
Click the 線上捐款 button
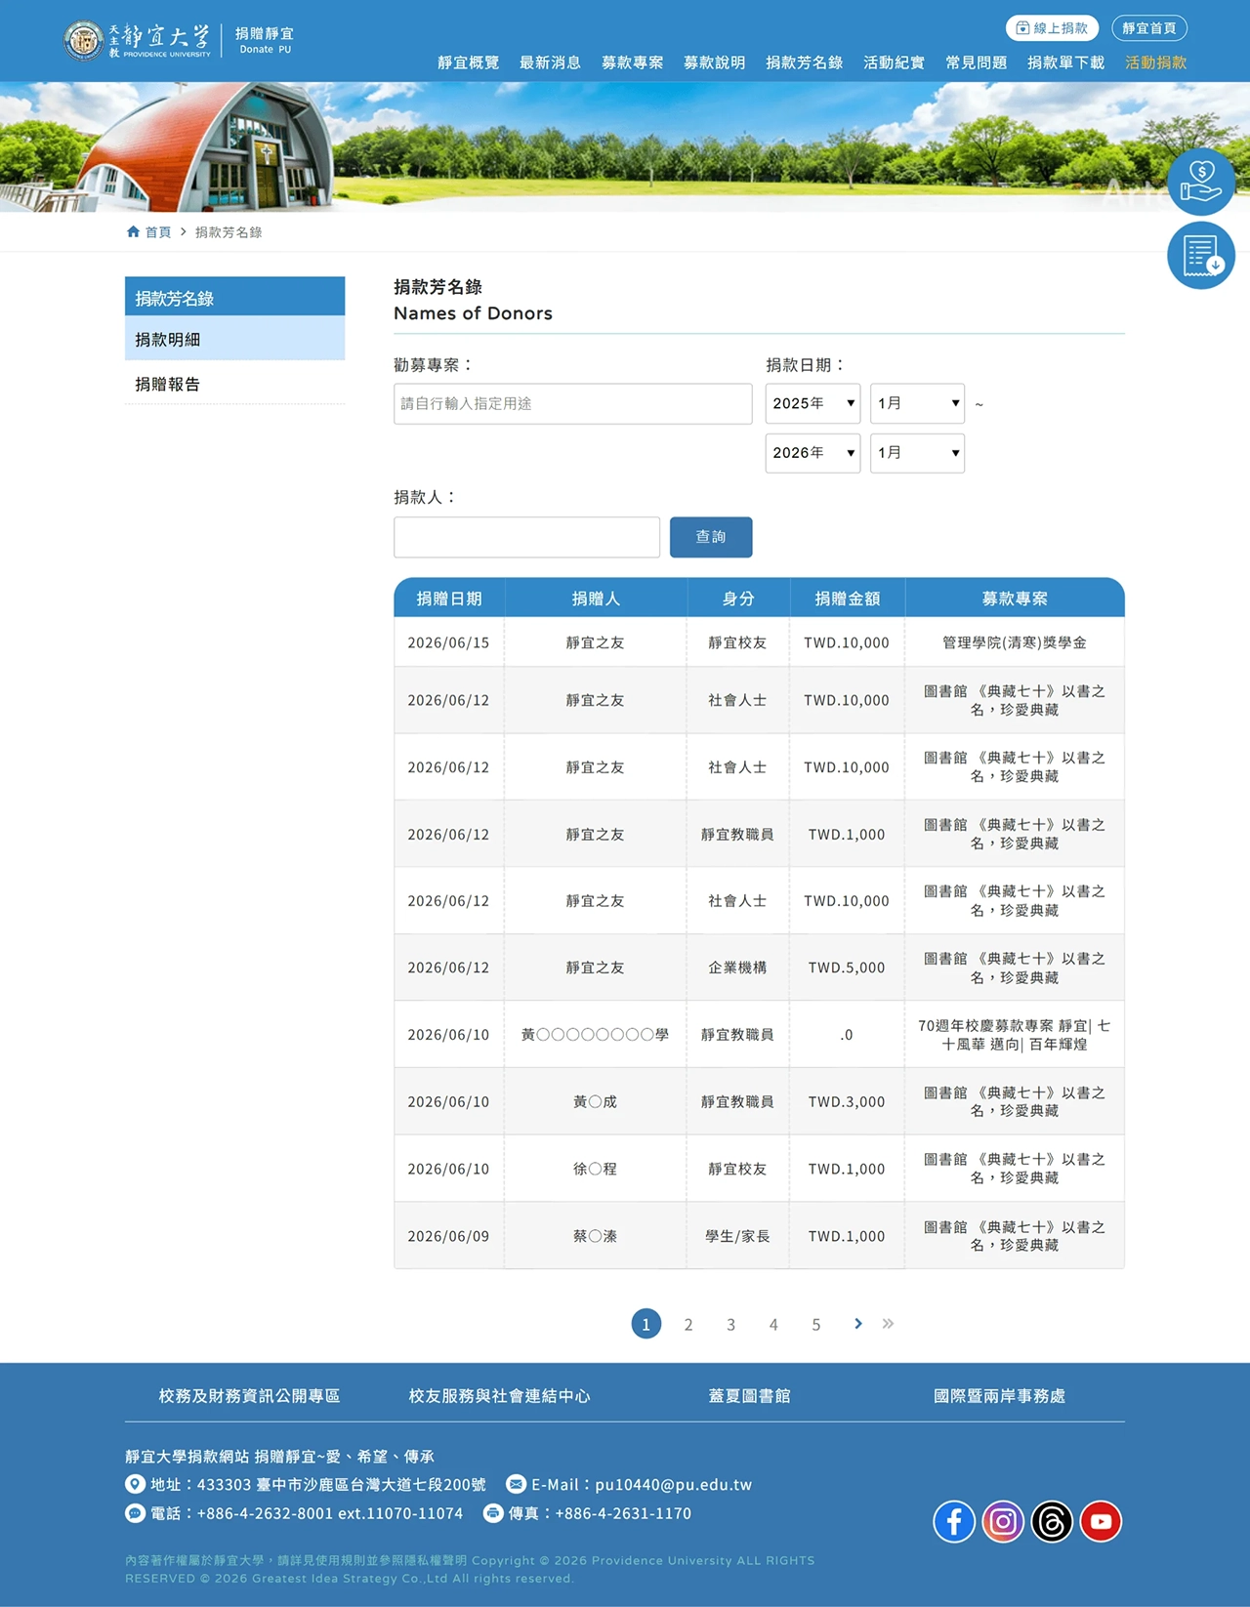1052,28
